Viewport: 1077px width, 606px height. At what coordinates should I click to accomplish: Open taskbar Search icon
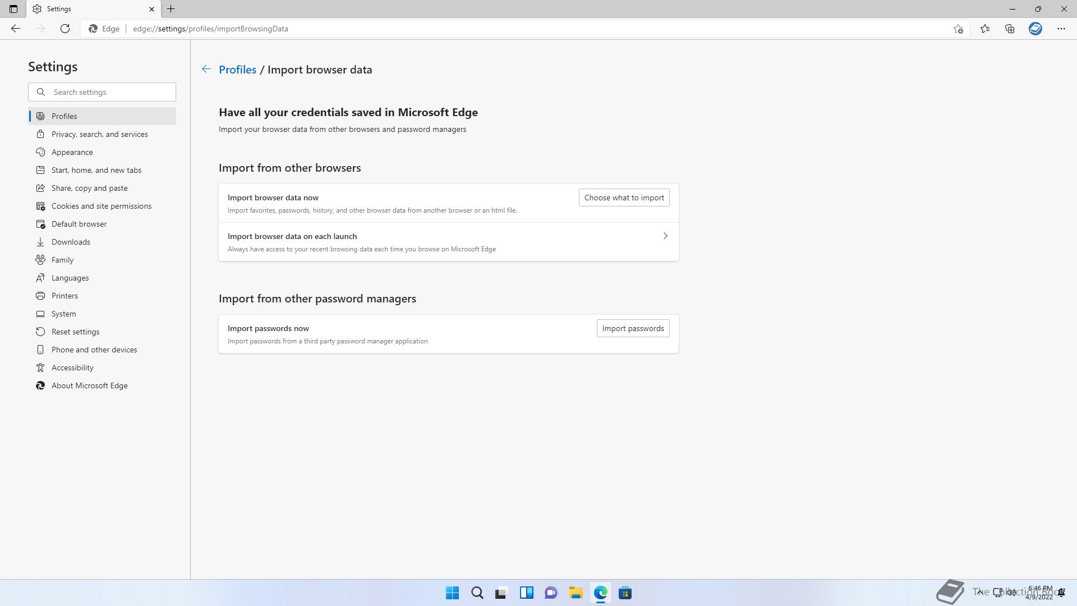(x=477, y=593)
